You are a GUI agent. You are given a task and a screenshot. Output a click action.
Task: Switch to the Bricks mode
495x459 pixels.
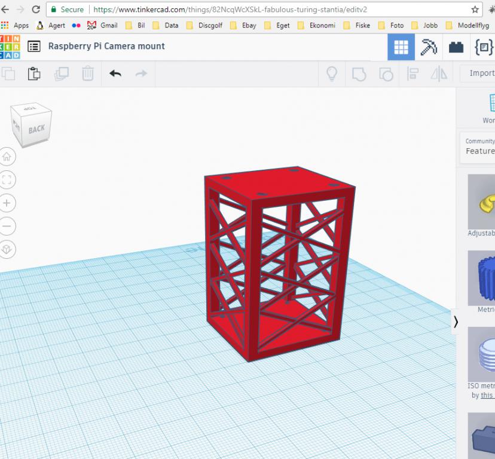456,47
